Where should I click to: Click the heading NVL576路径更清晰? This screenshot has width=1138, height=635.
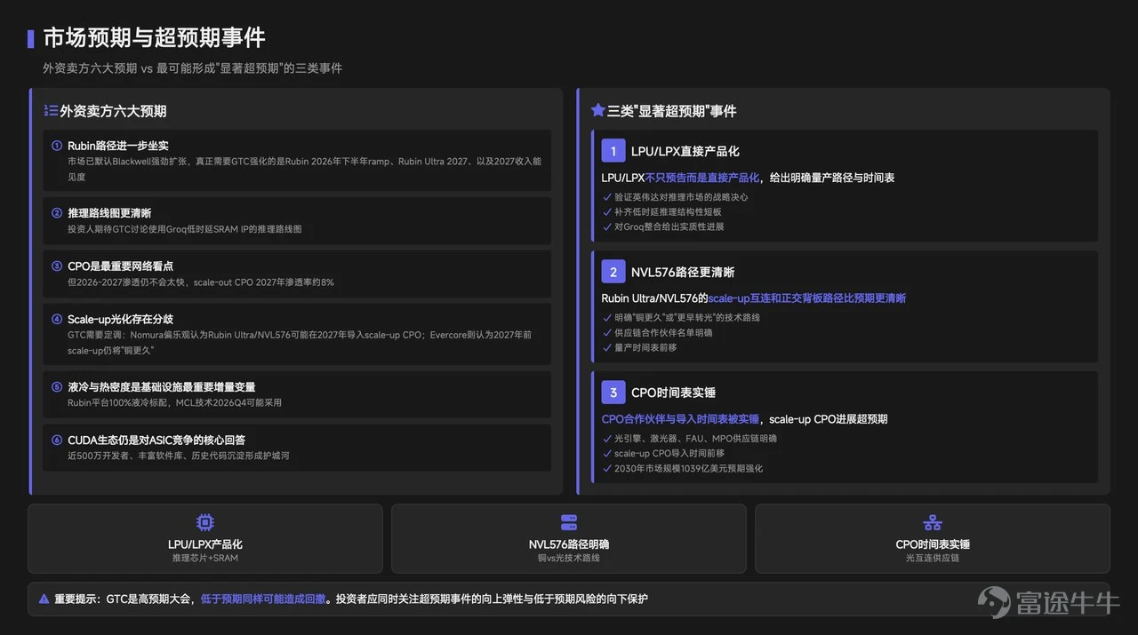pos(683,272)
